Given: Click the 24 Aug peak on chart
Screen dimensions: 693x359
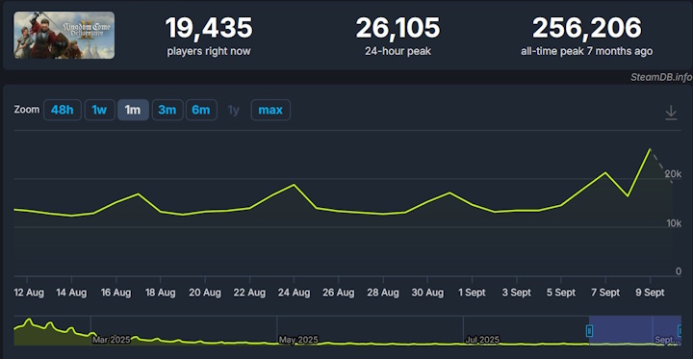Looking at the screenshot, I should tap(294, 185).
